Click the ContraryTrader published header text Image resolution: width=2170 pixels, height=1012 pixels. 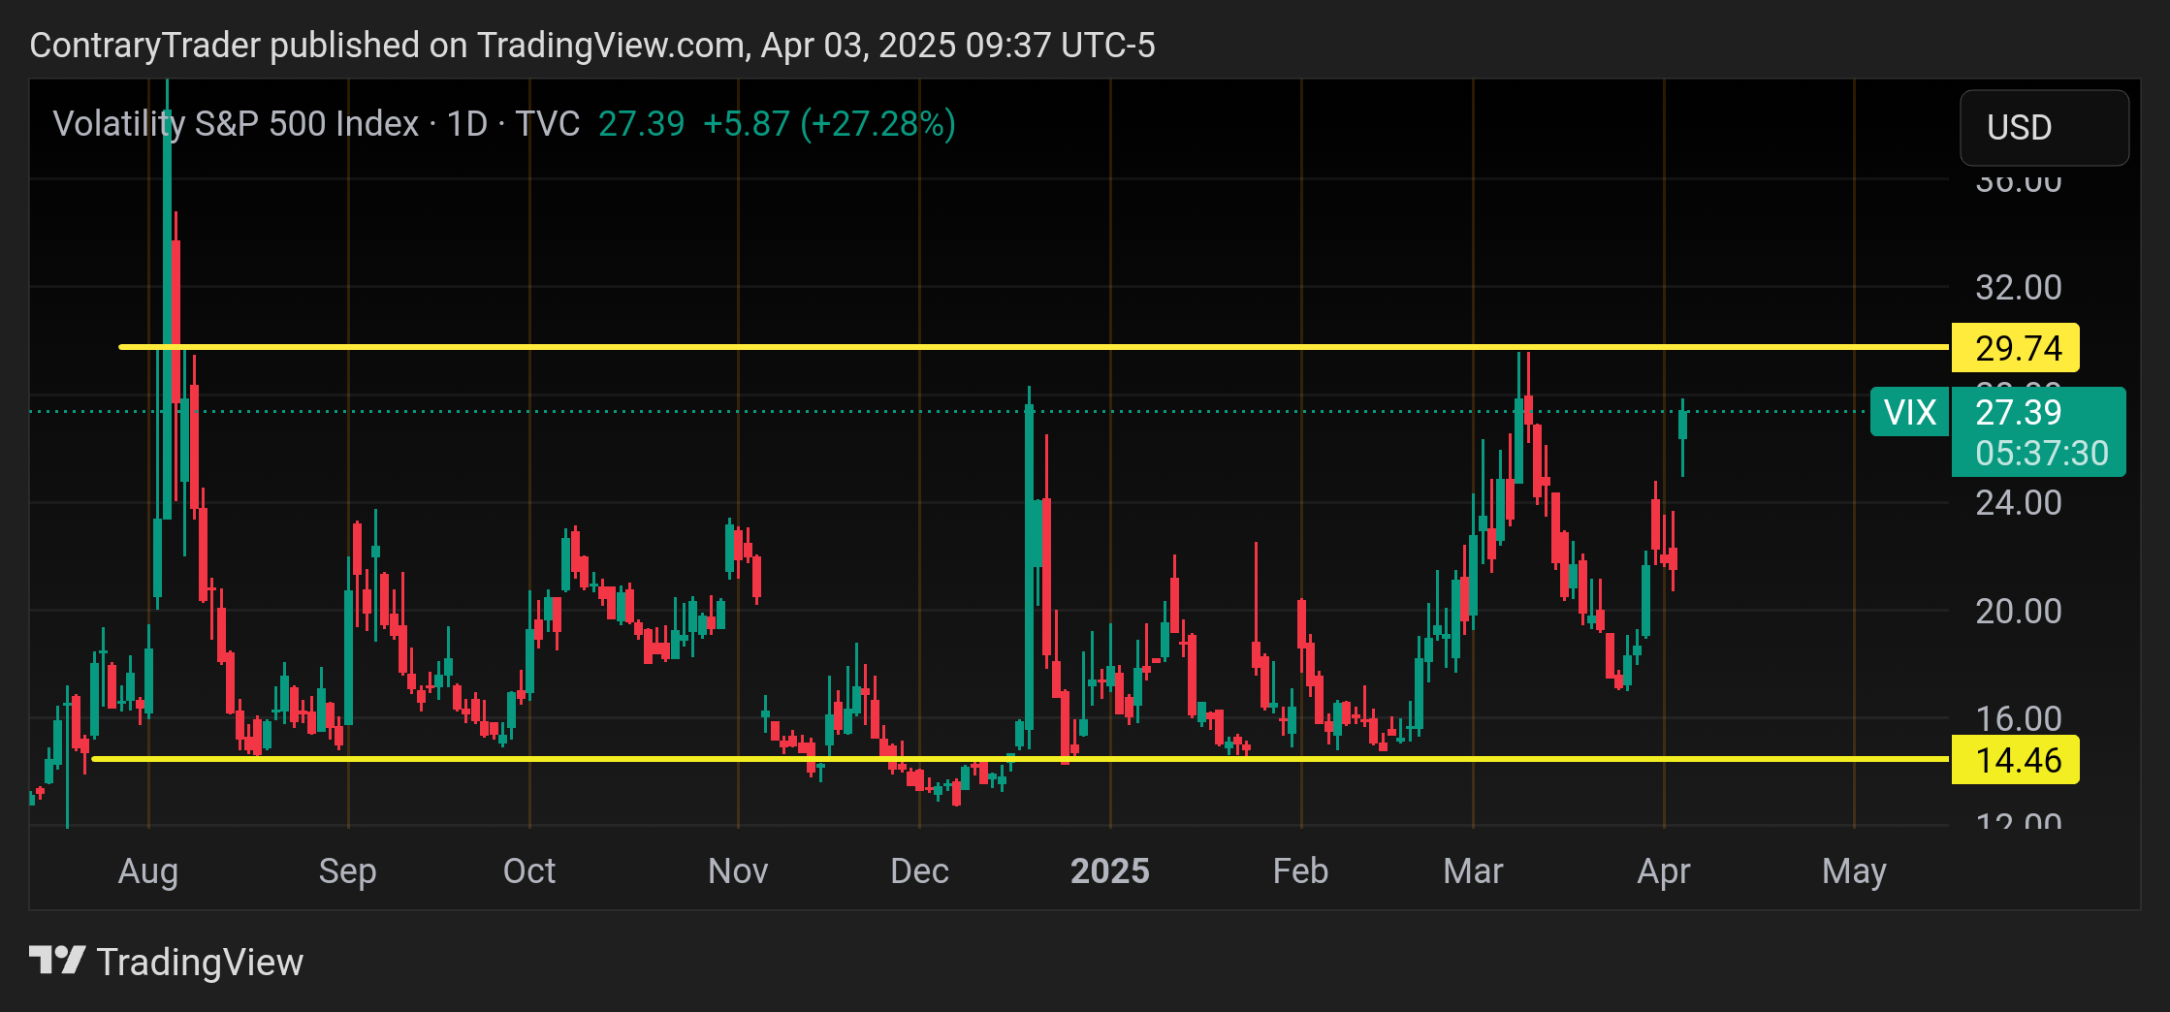592,46
